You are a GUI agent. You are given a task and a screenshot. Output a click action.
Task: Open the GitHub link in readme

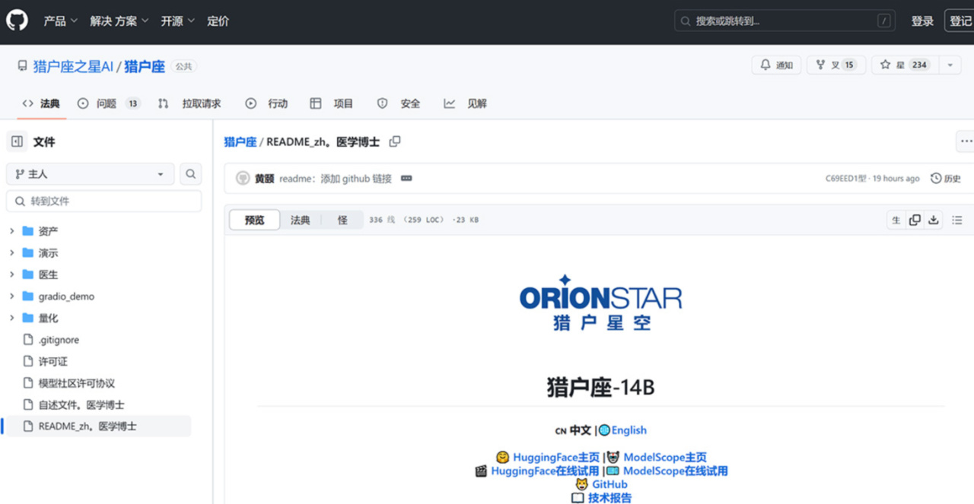click(x=610, y=484)
